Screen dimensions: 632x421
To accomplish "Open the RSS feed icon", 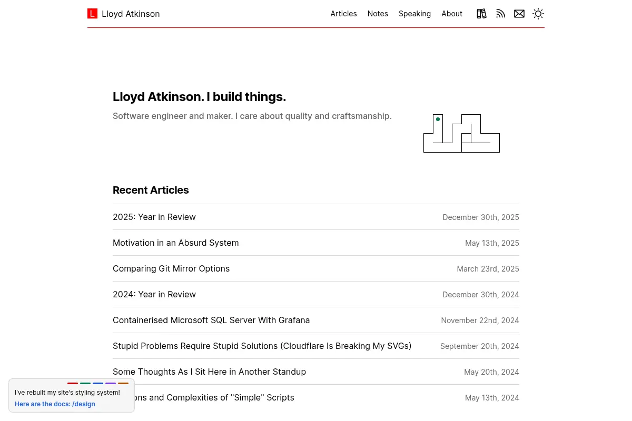I will click(x=500, y=14).
